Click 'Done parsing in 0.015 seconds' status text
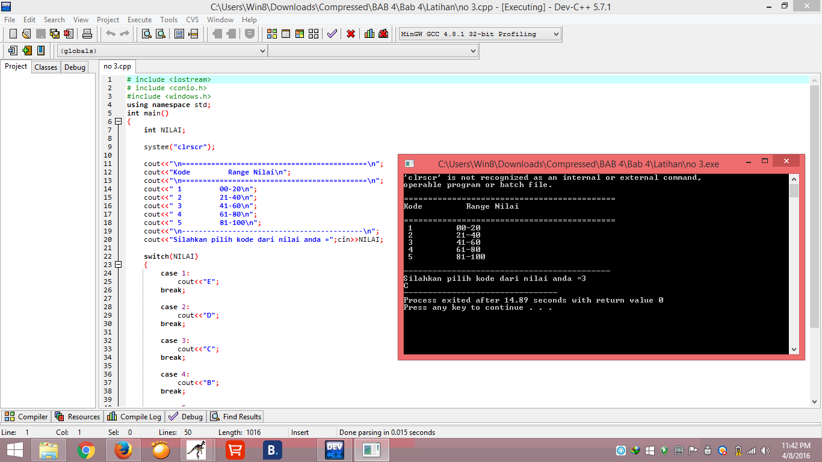 coord(387,433)
